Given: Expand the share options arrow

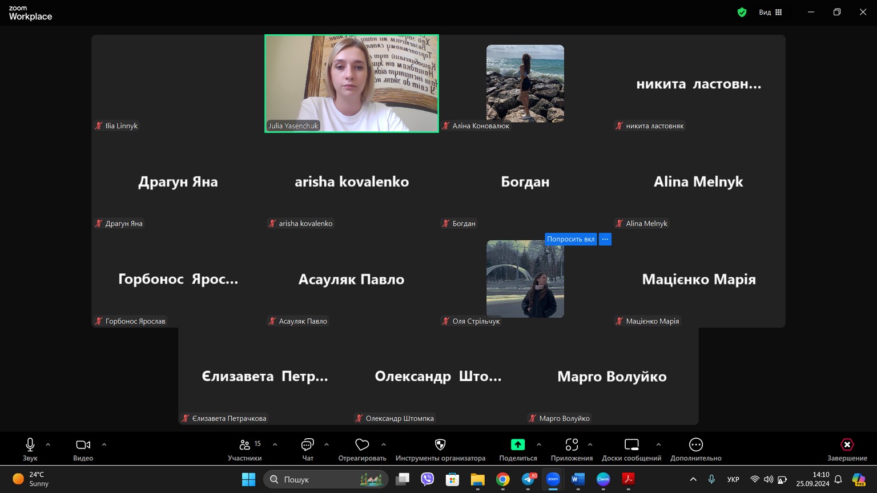Looking at the screenshot, I should coord(539,444).
